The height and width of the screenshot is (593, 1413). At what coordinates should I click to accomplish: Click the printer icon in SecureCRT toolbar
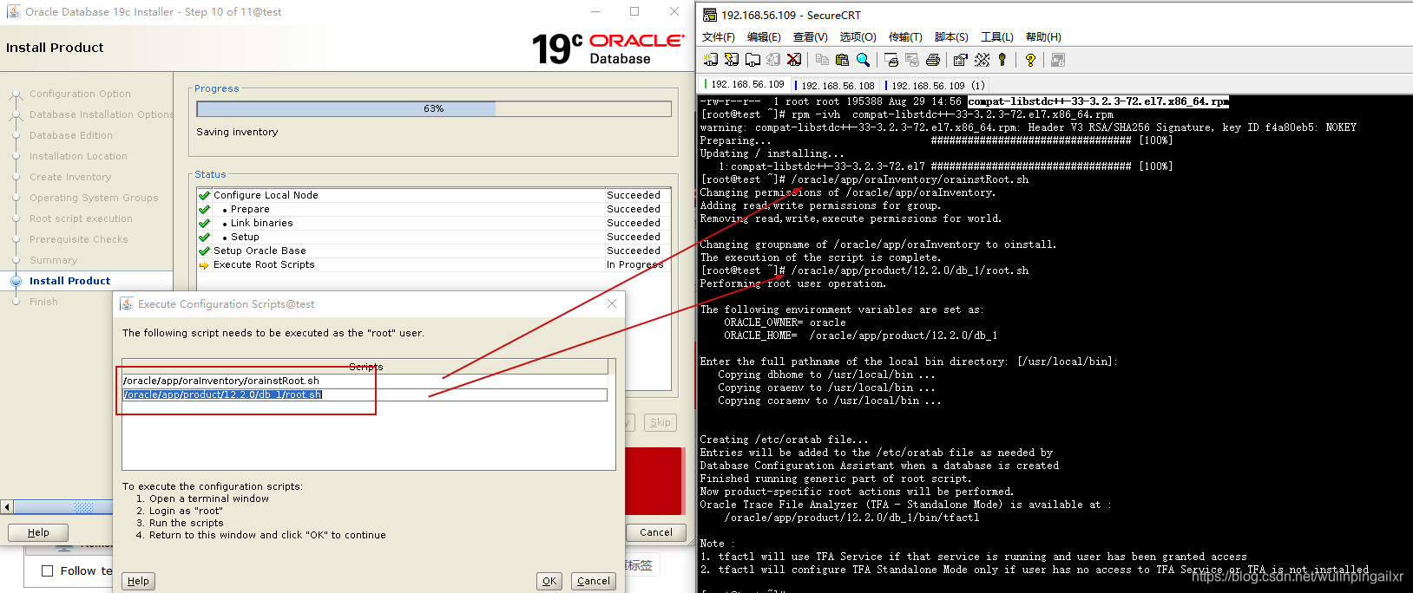933,60
